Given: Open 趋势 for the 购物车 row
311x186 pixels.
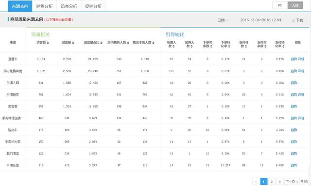Looking at the screenshot, I should 294,130.
